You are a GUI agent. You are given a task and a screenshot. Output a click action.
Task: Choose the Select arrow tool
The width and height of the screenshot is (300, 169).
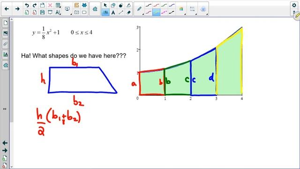click(x=105, y=5)
